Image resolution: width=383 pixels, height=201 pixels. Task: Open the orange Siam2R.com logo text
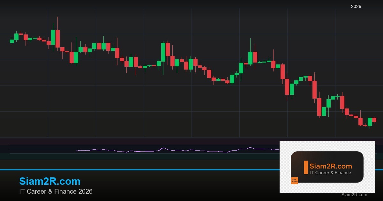[x=331, y=166]
